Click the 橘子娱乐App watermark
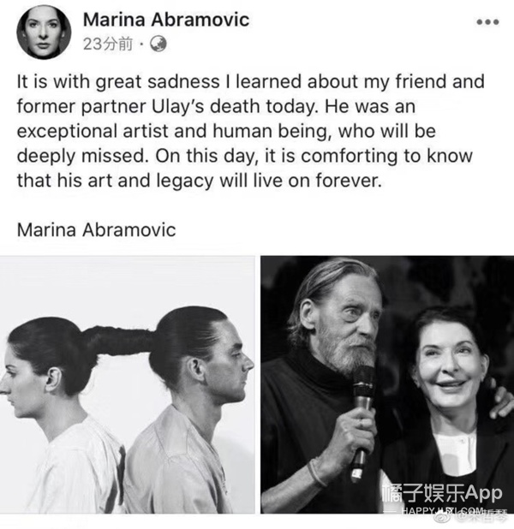514x529 pixels. coord(442,493)
